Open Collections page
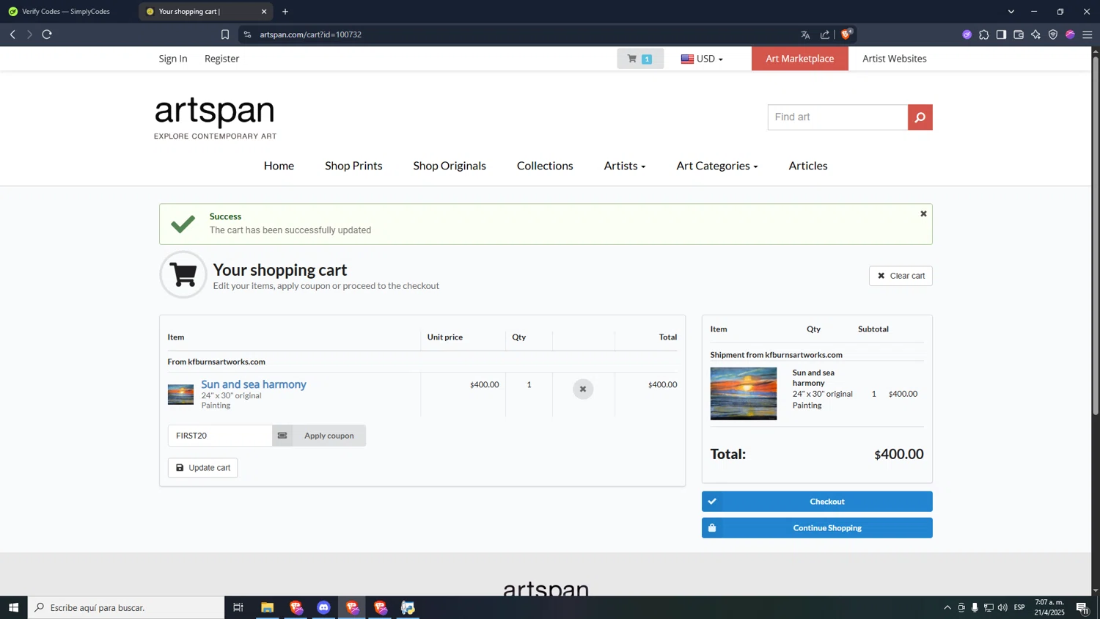The image size is (1100, 619). (545, 166)
